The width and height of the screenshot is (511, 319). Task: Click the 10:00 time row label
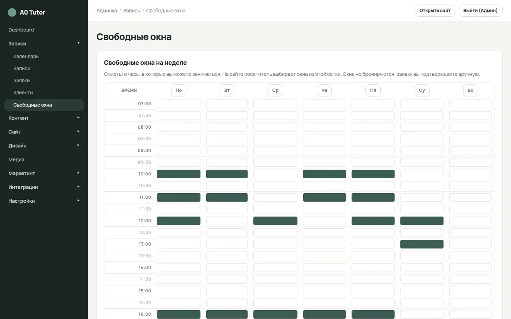[145, 174]
